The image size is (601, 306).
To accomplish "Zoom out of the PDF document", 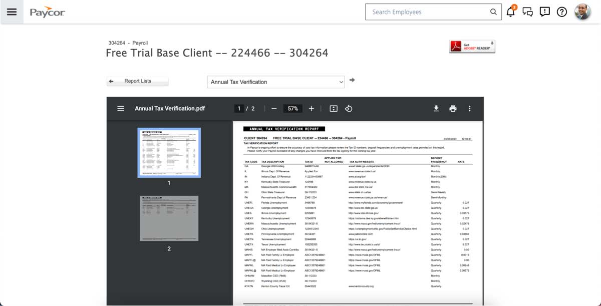I will click(x=274, y=108).
